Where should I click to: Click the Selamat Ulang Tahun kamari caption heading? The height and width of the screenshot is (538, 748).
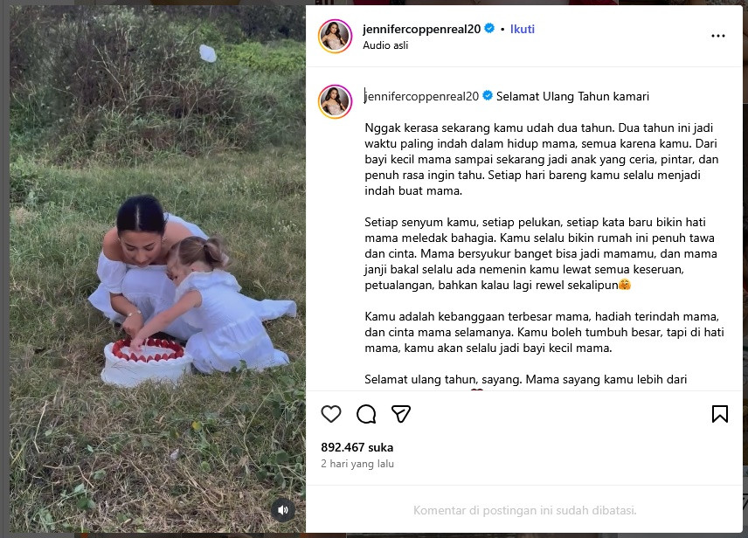(x=572, y=96)
